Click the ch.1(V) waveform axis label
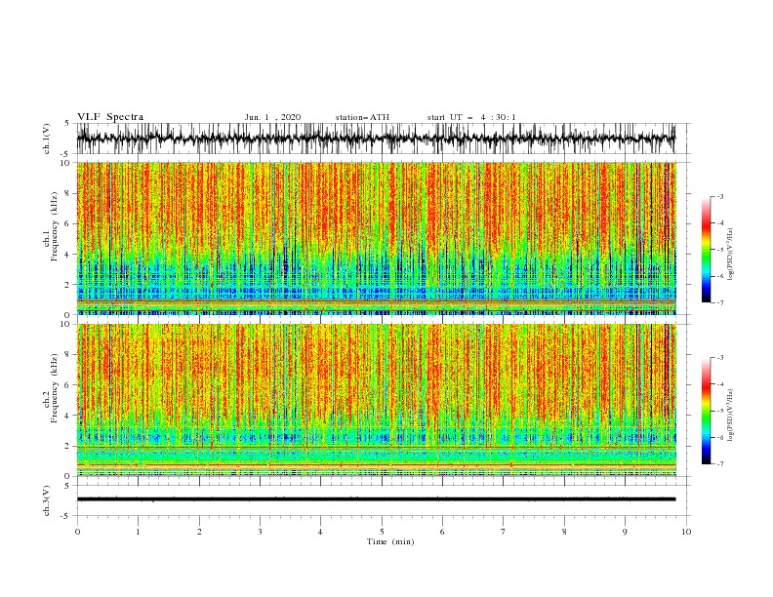 coord(47,139)
